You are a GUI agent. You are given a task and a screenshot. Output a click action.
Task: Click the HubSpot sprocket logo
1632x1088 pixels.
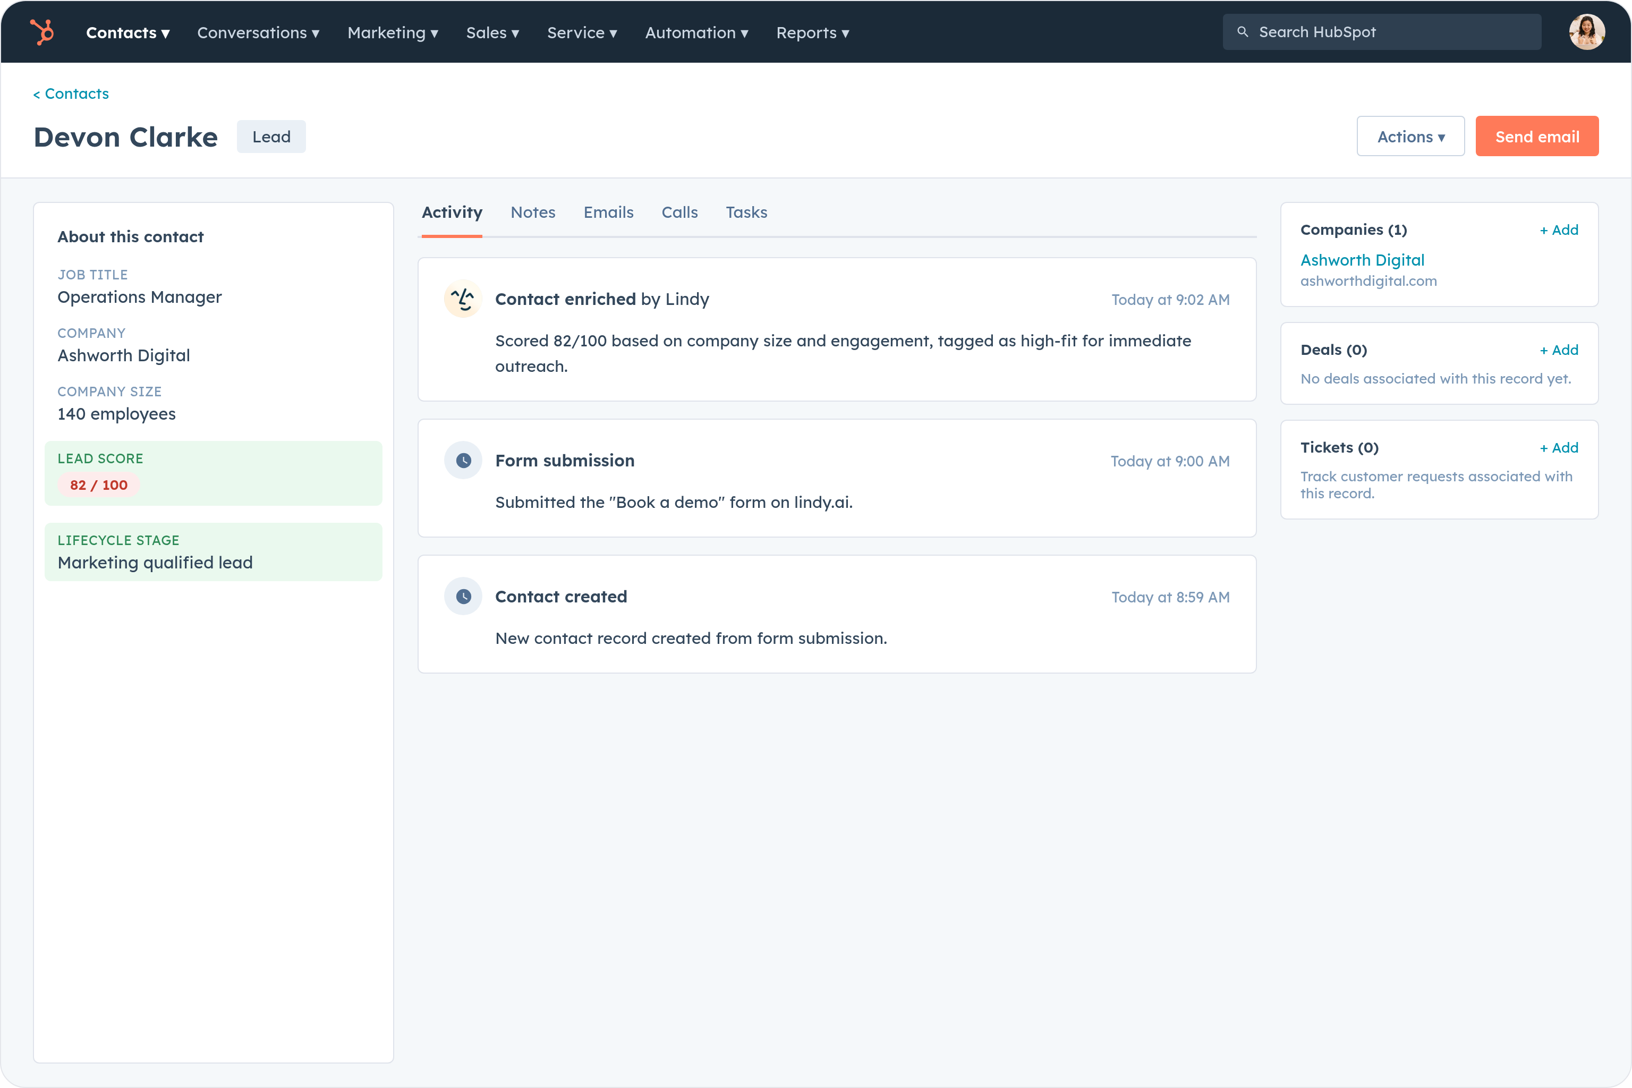41,32
